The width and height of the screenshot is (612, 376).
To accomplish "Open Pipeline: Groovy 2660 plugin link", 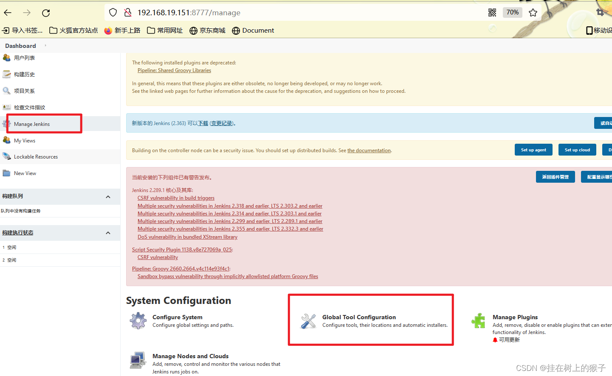I will pos(180,269).
